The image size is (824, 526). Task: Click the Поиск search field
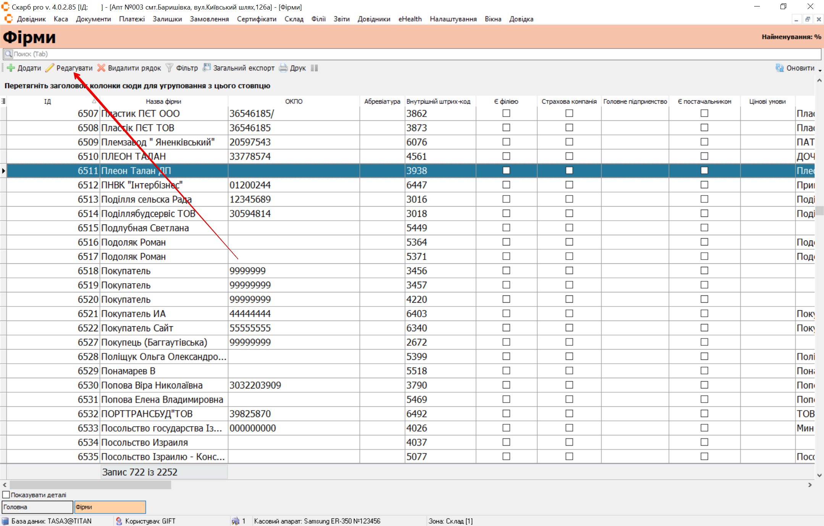point(412,54)
